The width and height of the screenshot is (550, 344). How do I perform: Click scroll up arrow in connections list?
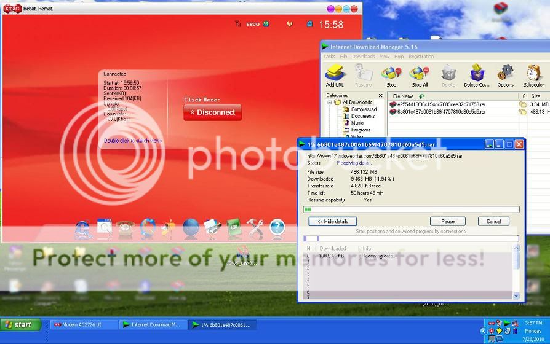(x=516, y=248)
